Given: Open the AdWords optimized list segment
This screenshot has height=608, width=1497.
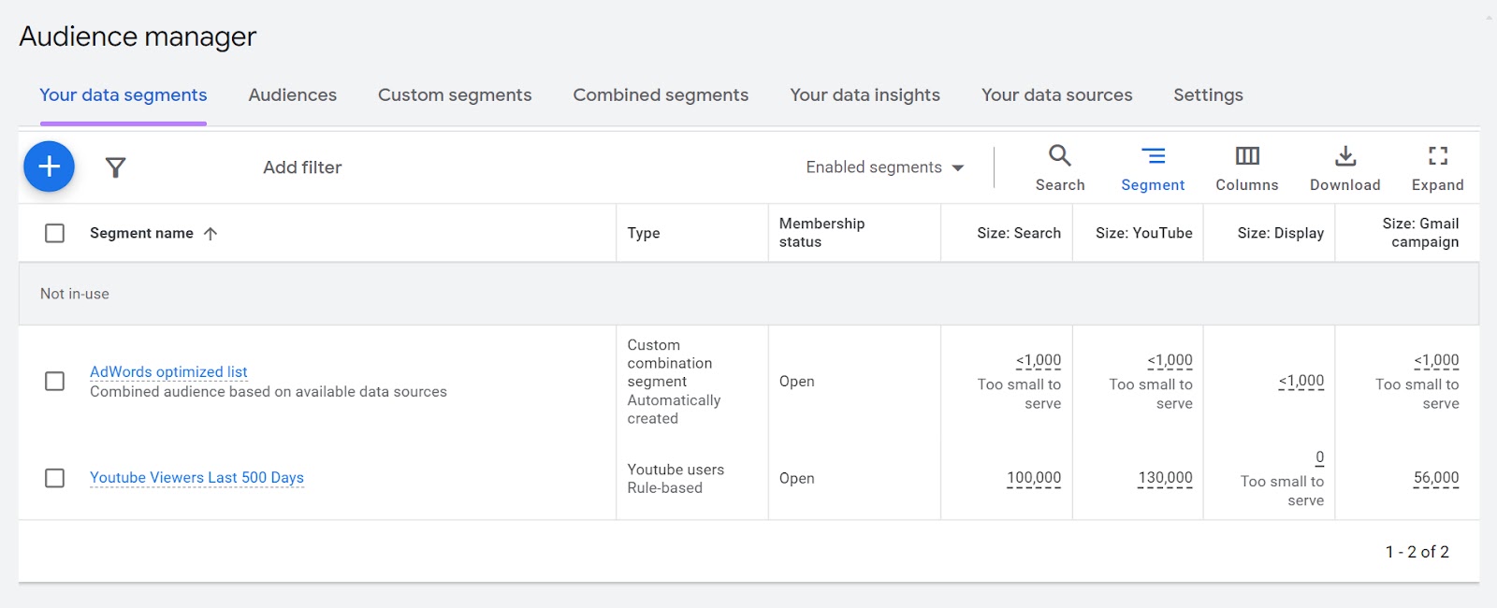Looking at the screenshot, I should (168, 371).
